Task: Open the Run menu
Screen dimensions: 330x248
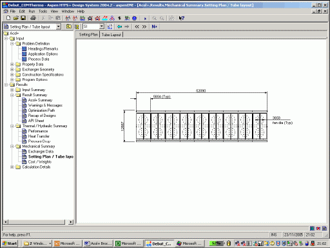Action: [32, 11]
